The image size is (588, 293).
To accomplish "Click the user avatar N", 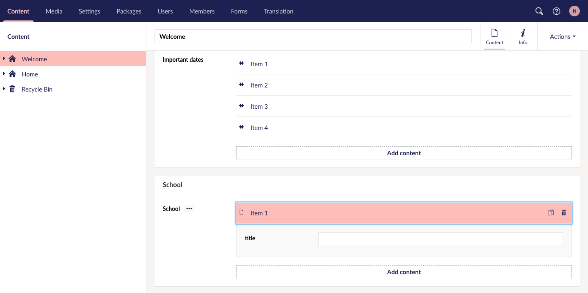I will (574, 11).
